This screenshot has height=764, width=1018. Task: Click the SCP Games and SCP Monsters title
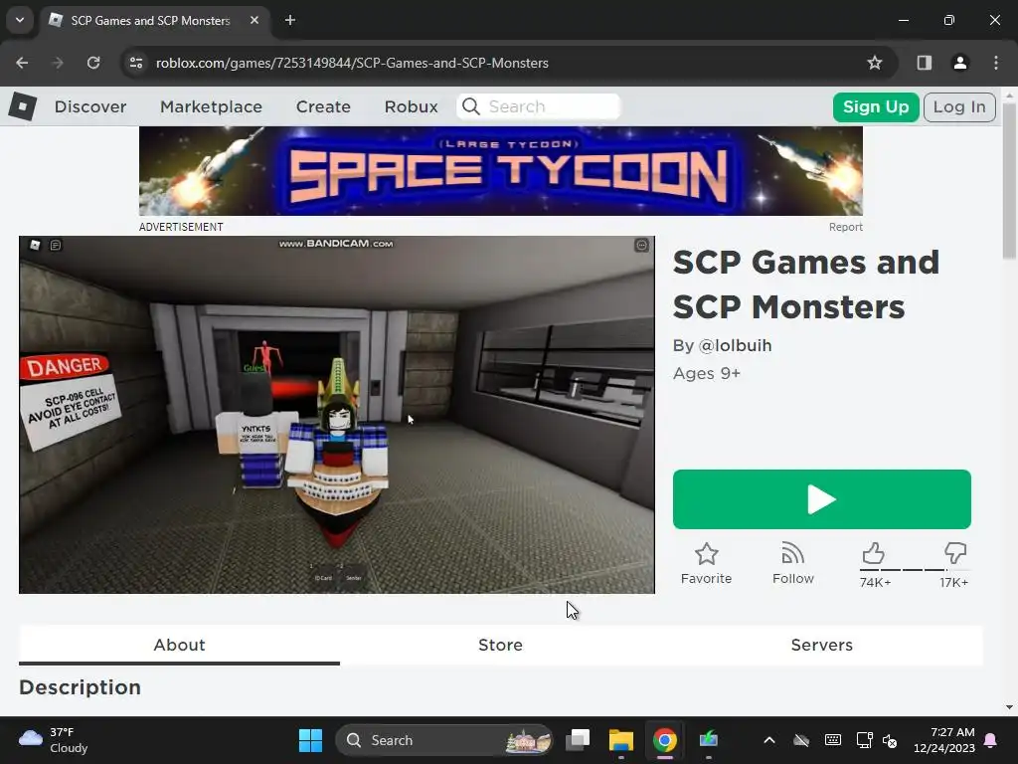[x=805, y=285]
